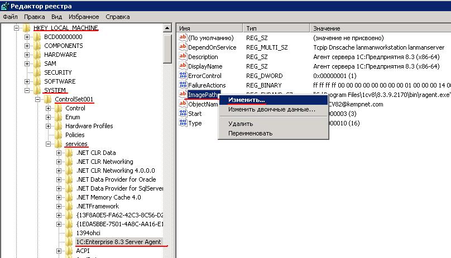This screenshot has width=451, height=258.
Task: Click the 1394ohci folder icon
Action: [69, 233]
